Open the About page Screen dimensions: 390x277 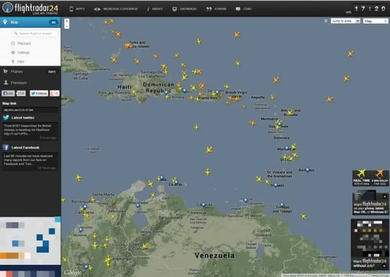click(155, 9)
